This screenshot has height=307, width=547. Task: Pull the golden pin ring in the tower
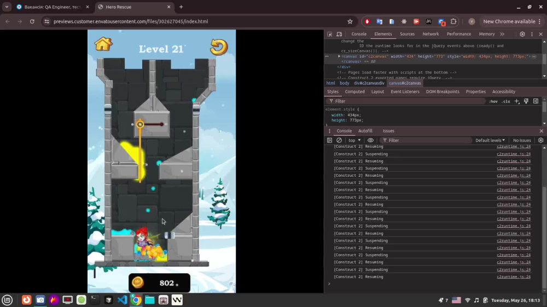point(140,124)
